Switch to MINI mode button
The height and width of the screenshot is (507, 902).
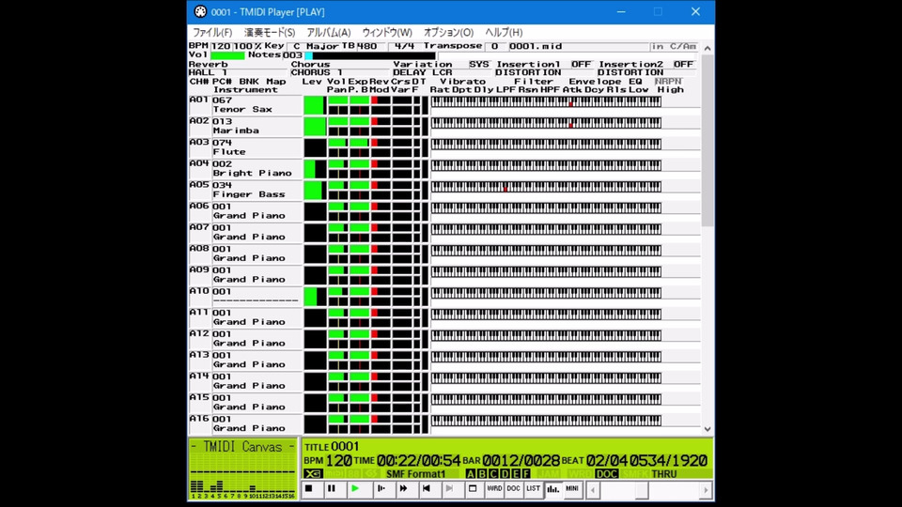coord(572,489)
